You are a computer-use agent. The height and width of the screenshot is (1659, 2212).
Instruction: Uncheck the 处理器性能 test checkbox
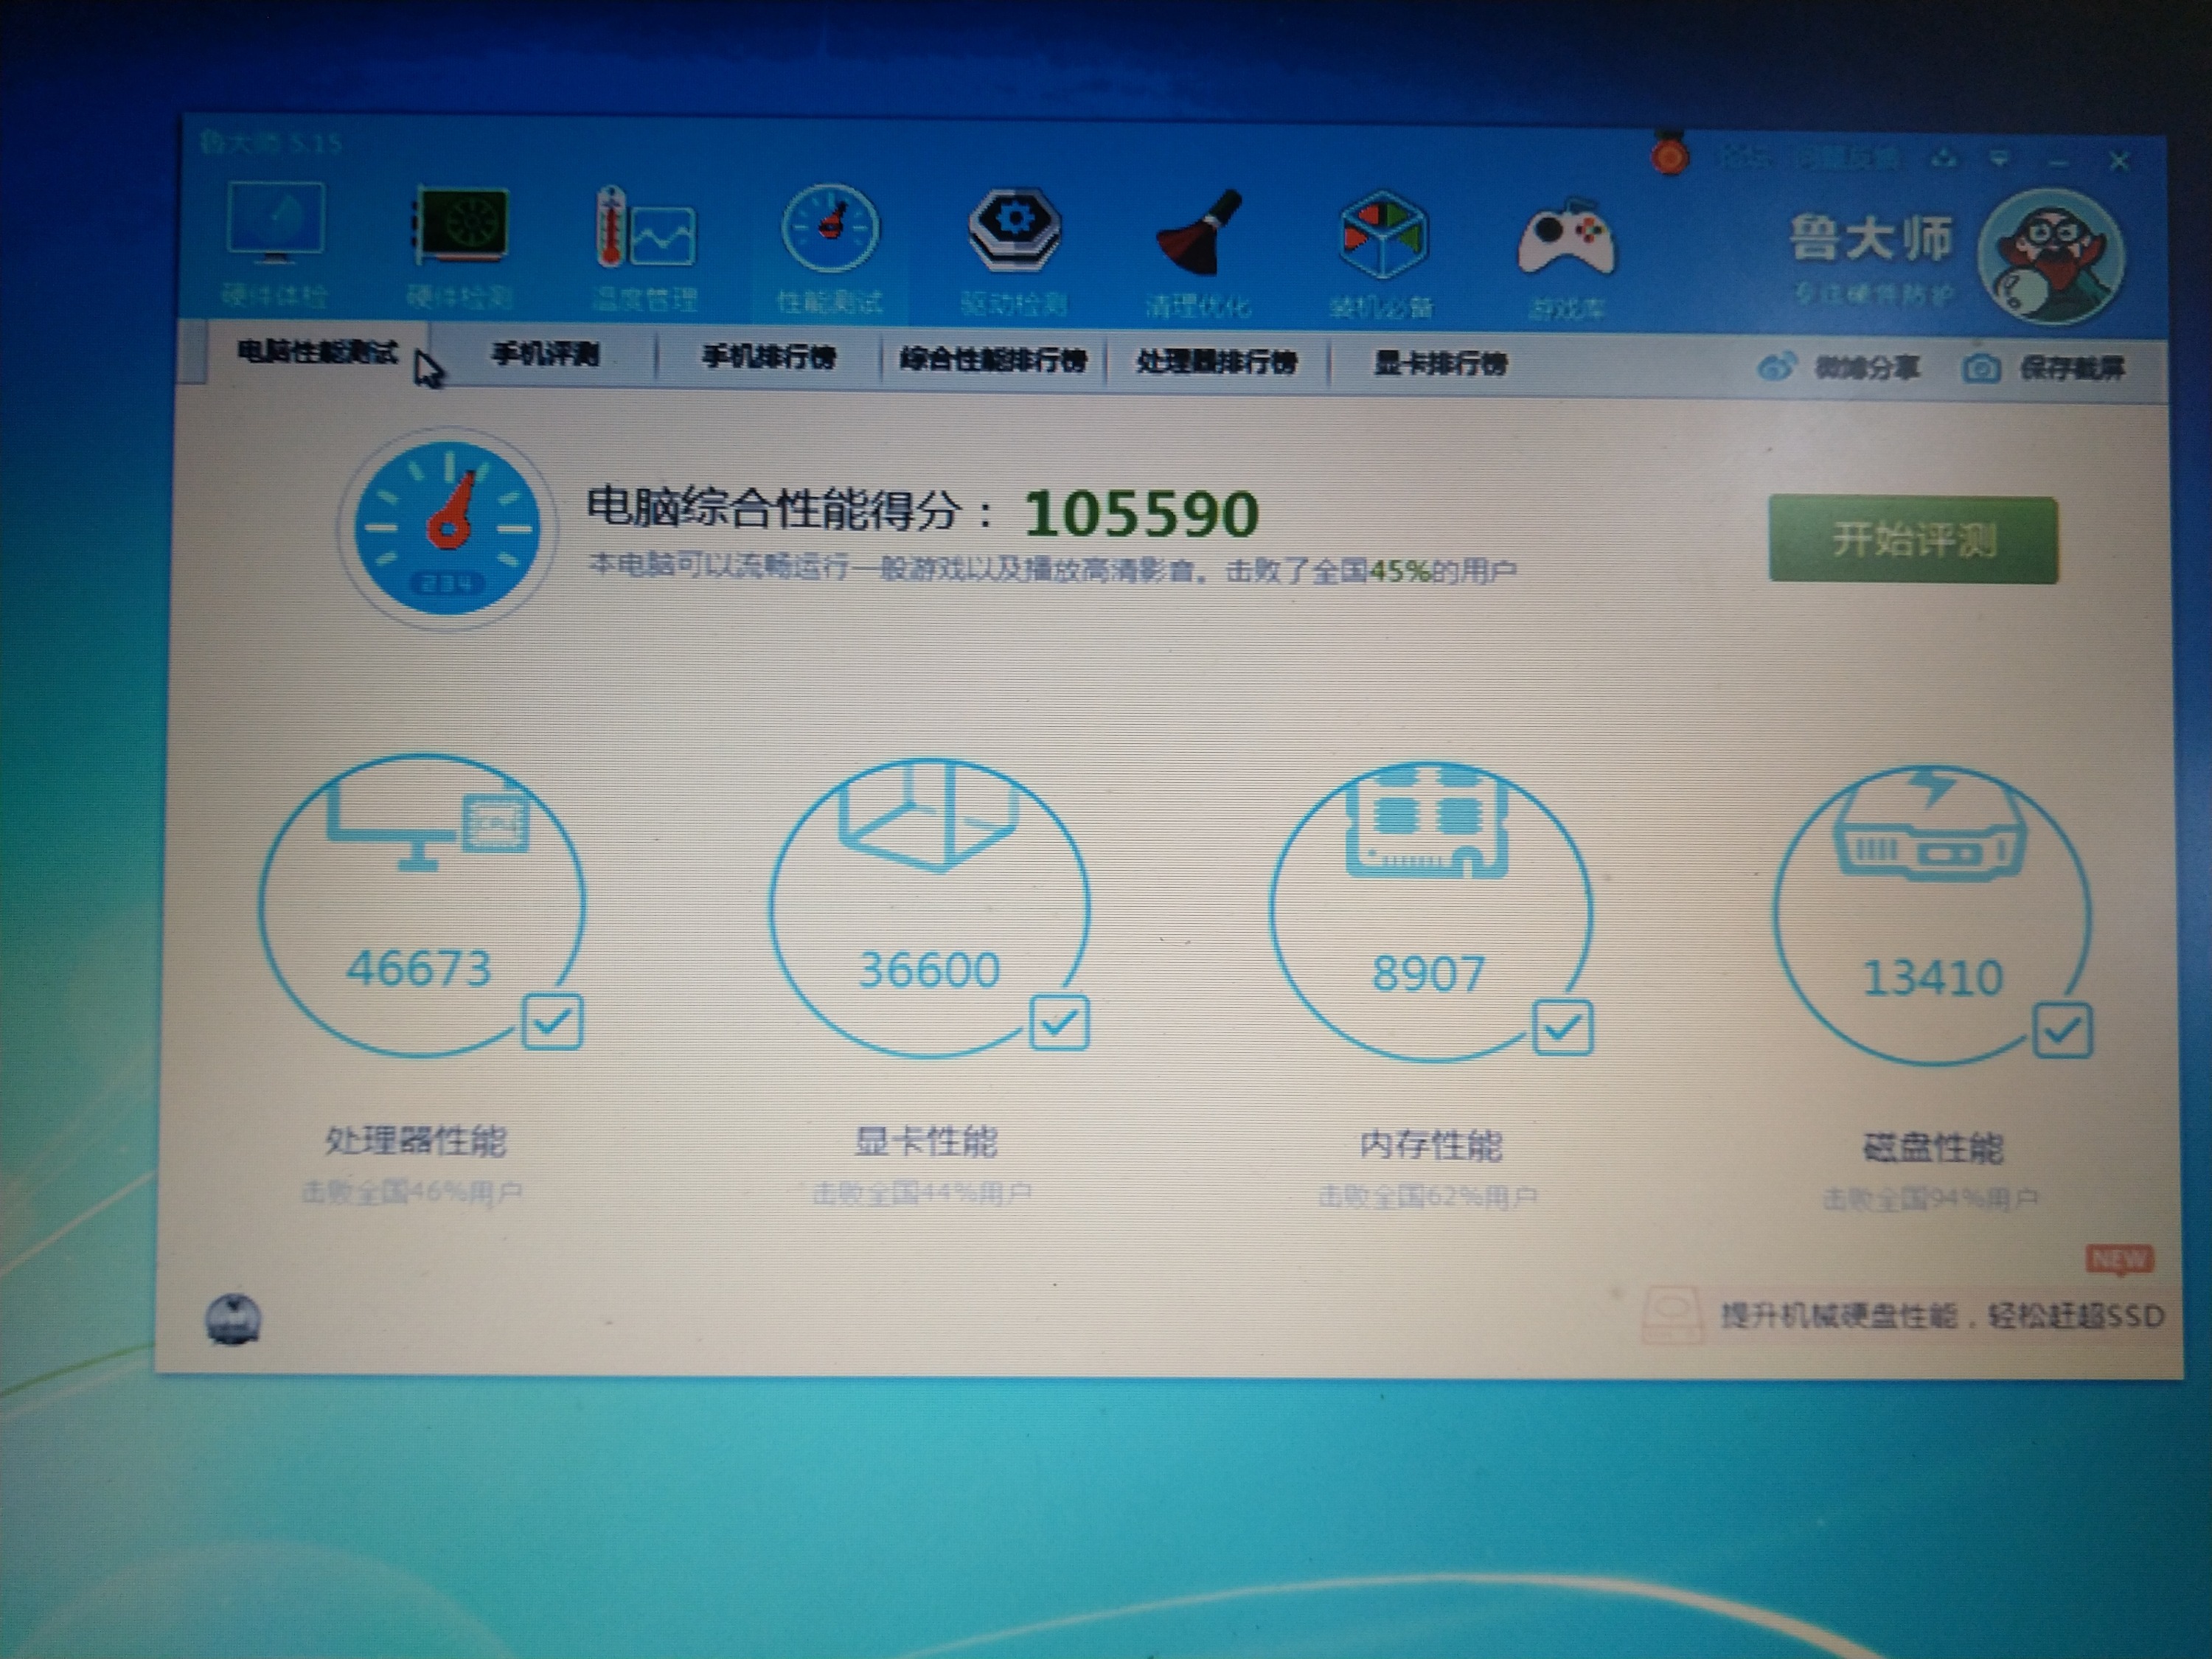tap(552, 1021)
